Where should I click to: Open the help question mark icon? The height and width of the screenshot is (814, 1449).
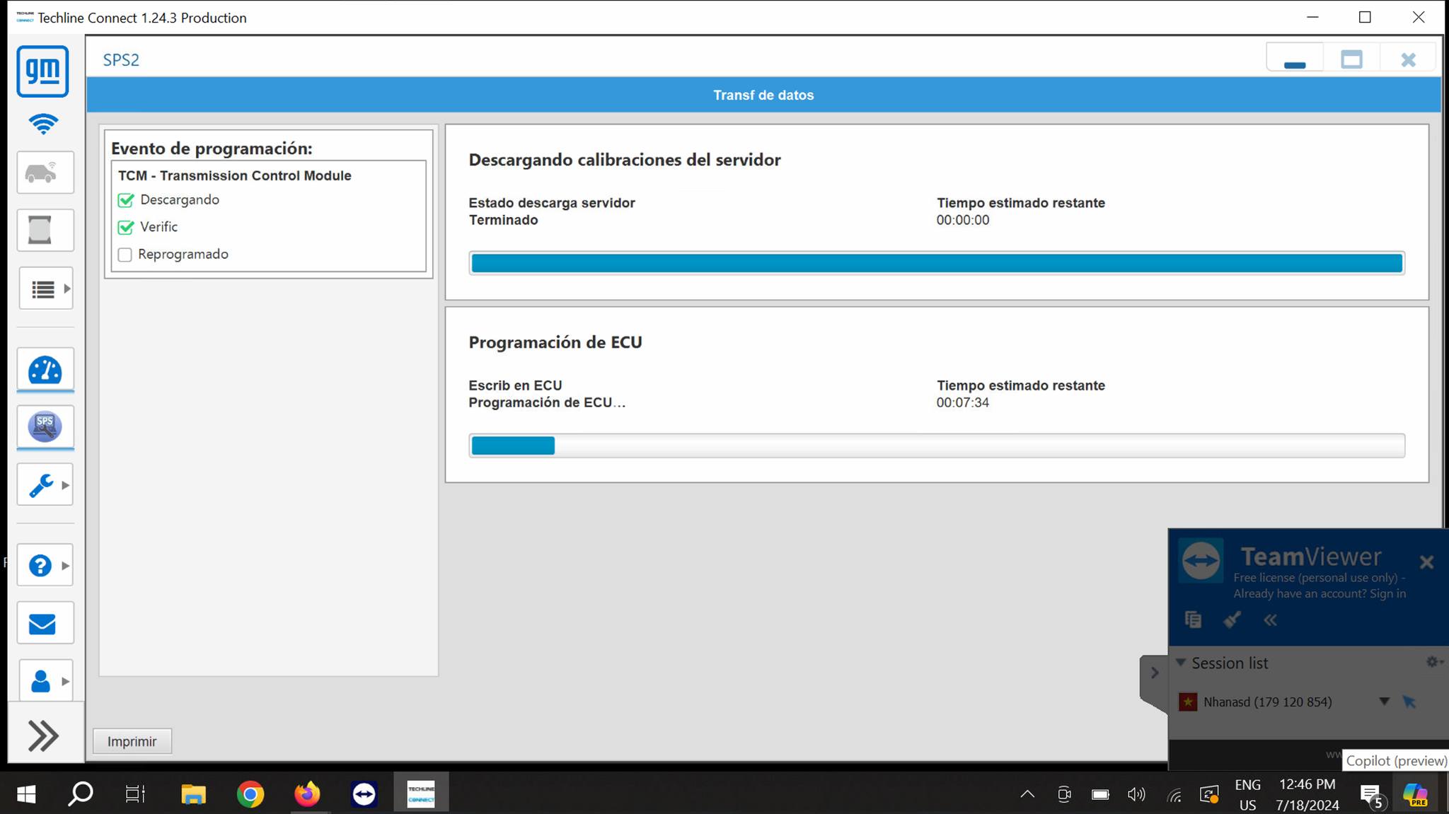(40, 566)
